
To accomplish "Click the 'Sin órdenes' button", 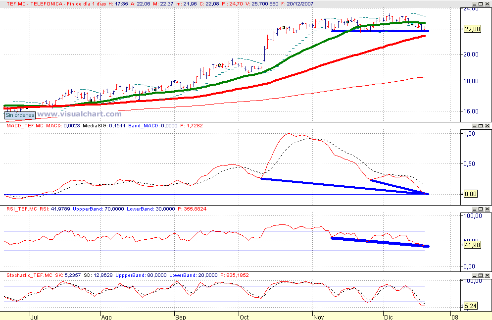I will click(20, 115).
